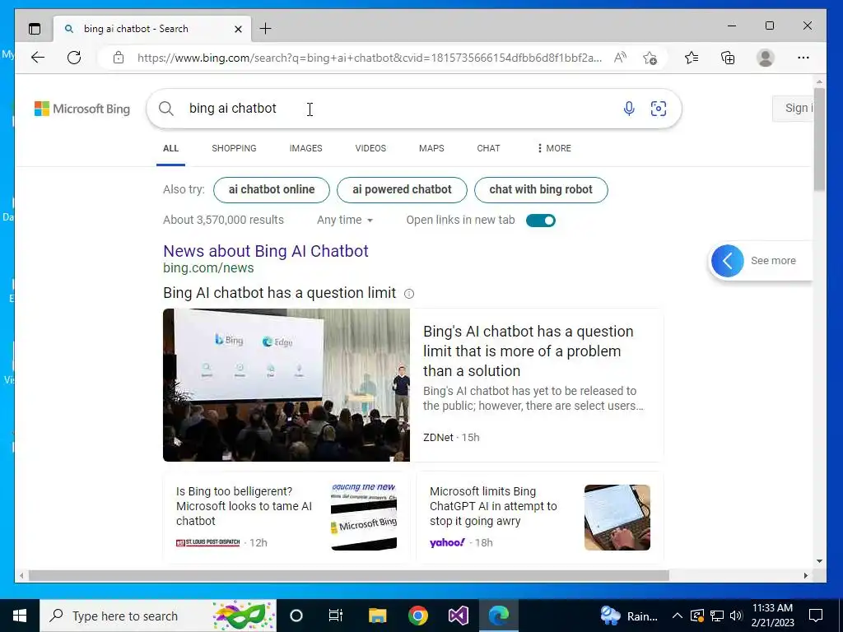Screen dimensions: 843x632
Task: Try the ai powered chatbot suggestion
Action: point(402,190)
